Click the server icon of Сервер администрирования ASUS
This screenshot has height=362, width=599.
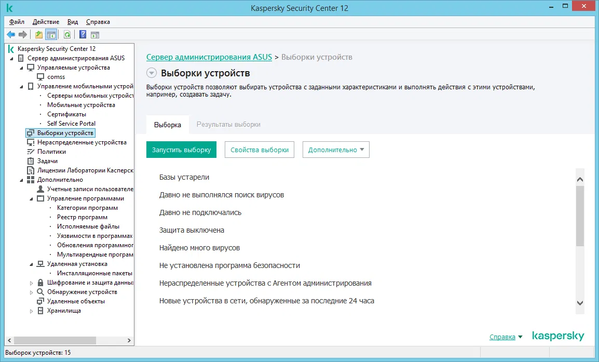coord(21,58)
